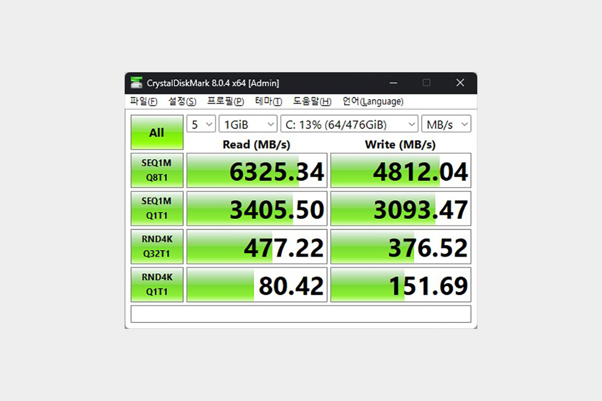Click the 80.42 read result
602x401 pixels.
[257, 284]
